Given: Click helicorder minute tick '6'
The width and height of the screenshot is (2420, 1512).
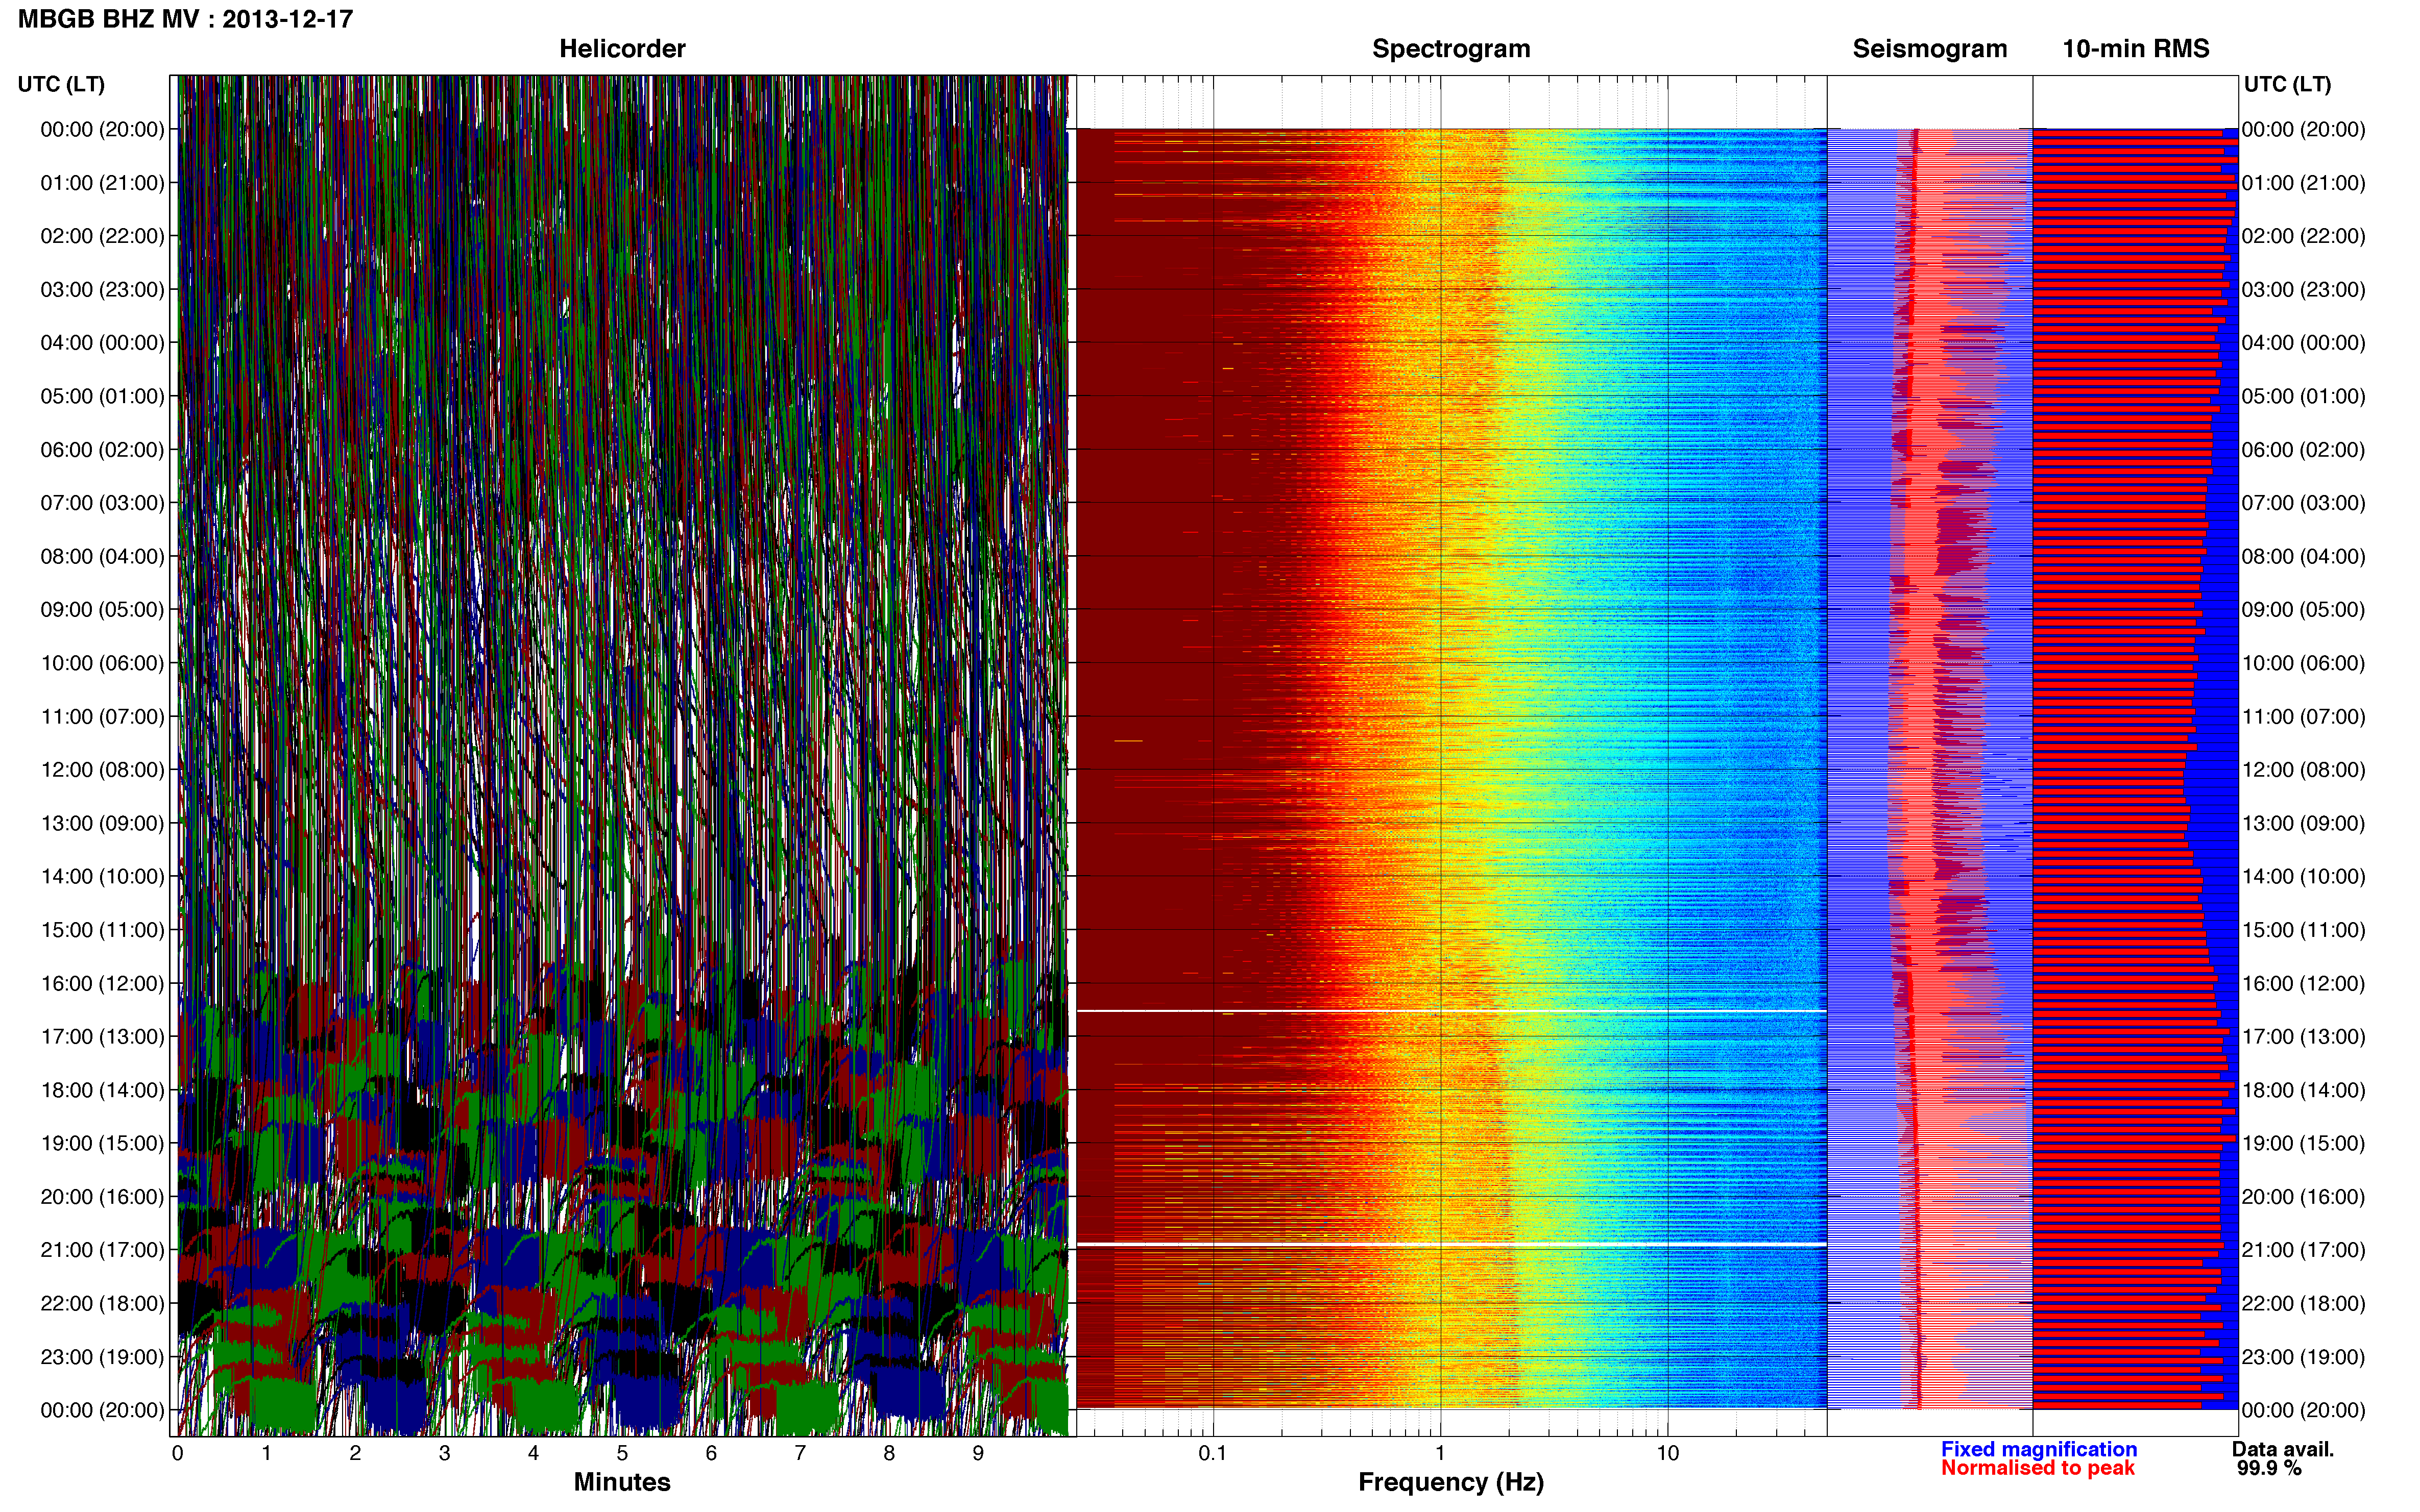Looking at the screenshot, I should tap(711, 1453).
